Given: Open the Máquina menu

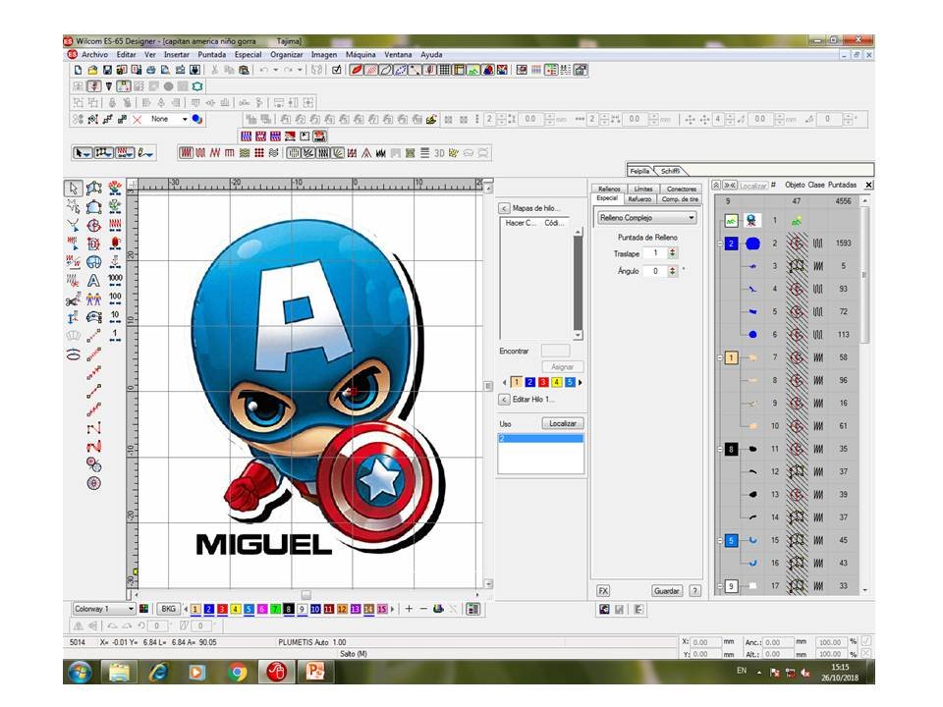Looking at the screenshot, I should (x=361, y=55).
